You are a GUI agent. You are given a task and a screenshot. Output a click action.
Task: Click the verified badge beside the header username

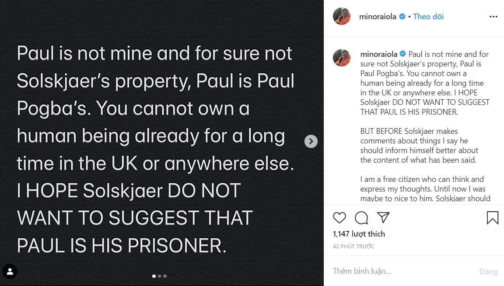click(x=402, y=16)
